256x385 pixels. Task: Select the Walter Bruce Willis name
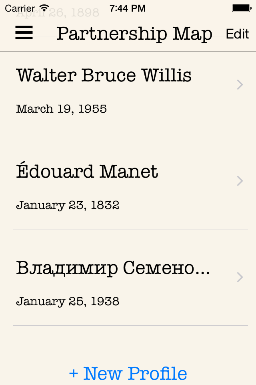[104, 75]
